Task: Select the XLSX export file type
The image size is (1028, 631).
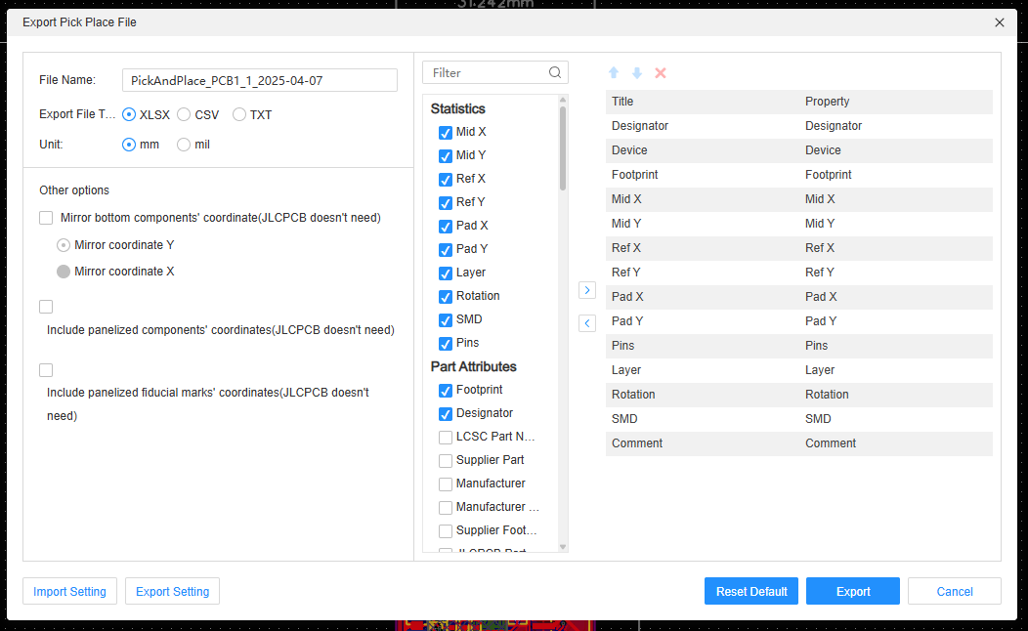Action: 129,114
